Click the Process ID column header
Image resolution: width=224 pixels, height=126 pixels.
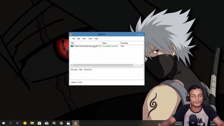[88, 70]
